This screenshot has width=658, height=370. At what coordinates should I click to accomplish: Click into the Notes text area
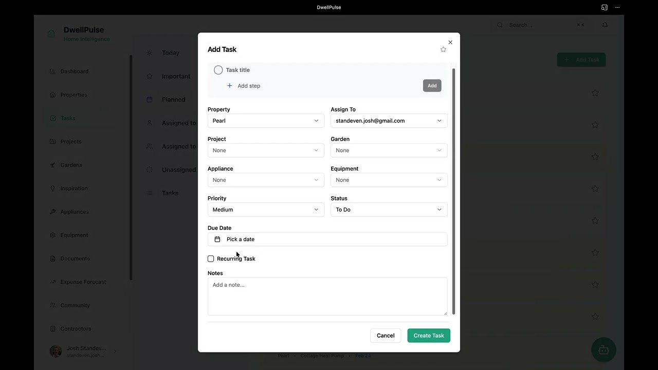(327, 297)
